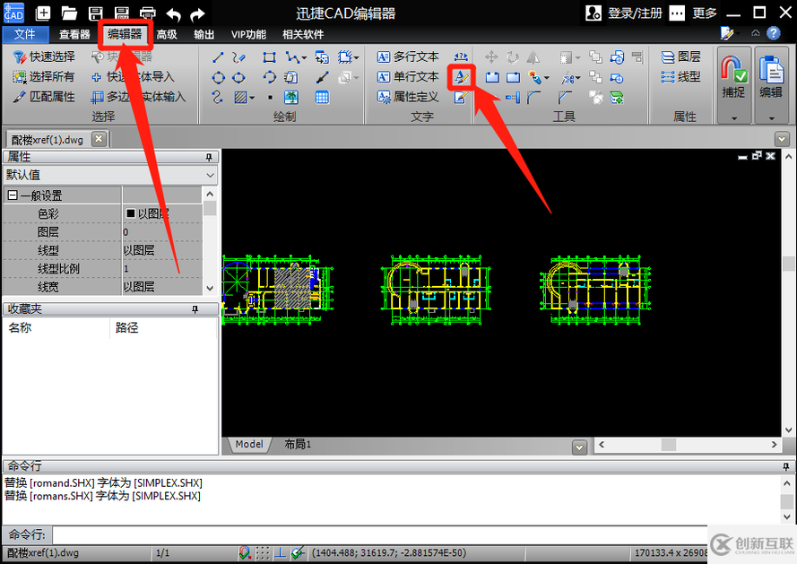
Task: Click the dimension measurement icon
Action: click(x=461, y=56)
